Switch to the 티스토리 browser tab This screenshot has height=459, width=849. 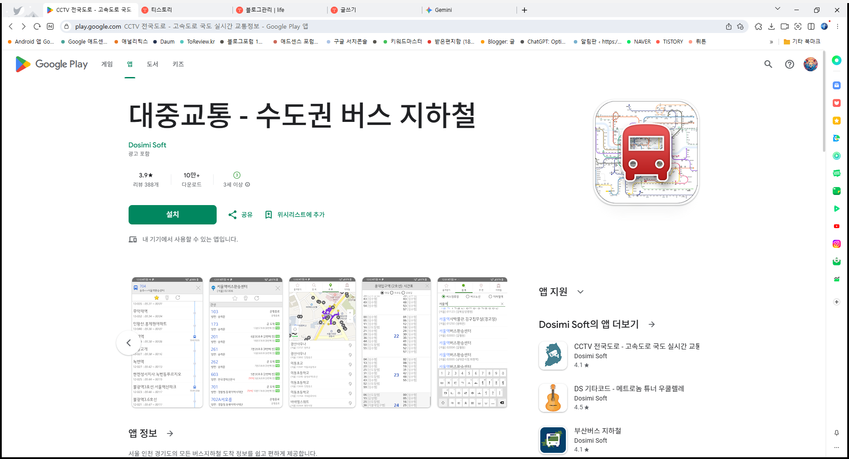pyautogui.click(x=185, y=10)
